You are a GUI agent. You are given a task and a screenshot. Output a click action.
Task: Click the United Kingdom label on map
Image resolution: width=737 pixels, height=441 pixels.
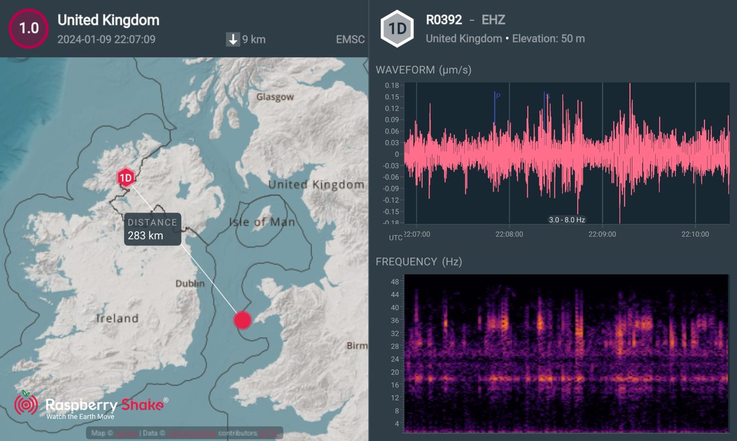(x=316, y=184)
